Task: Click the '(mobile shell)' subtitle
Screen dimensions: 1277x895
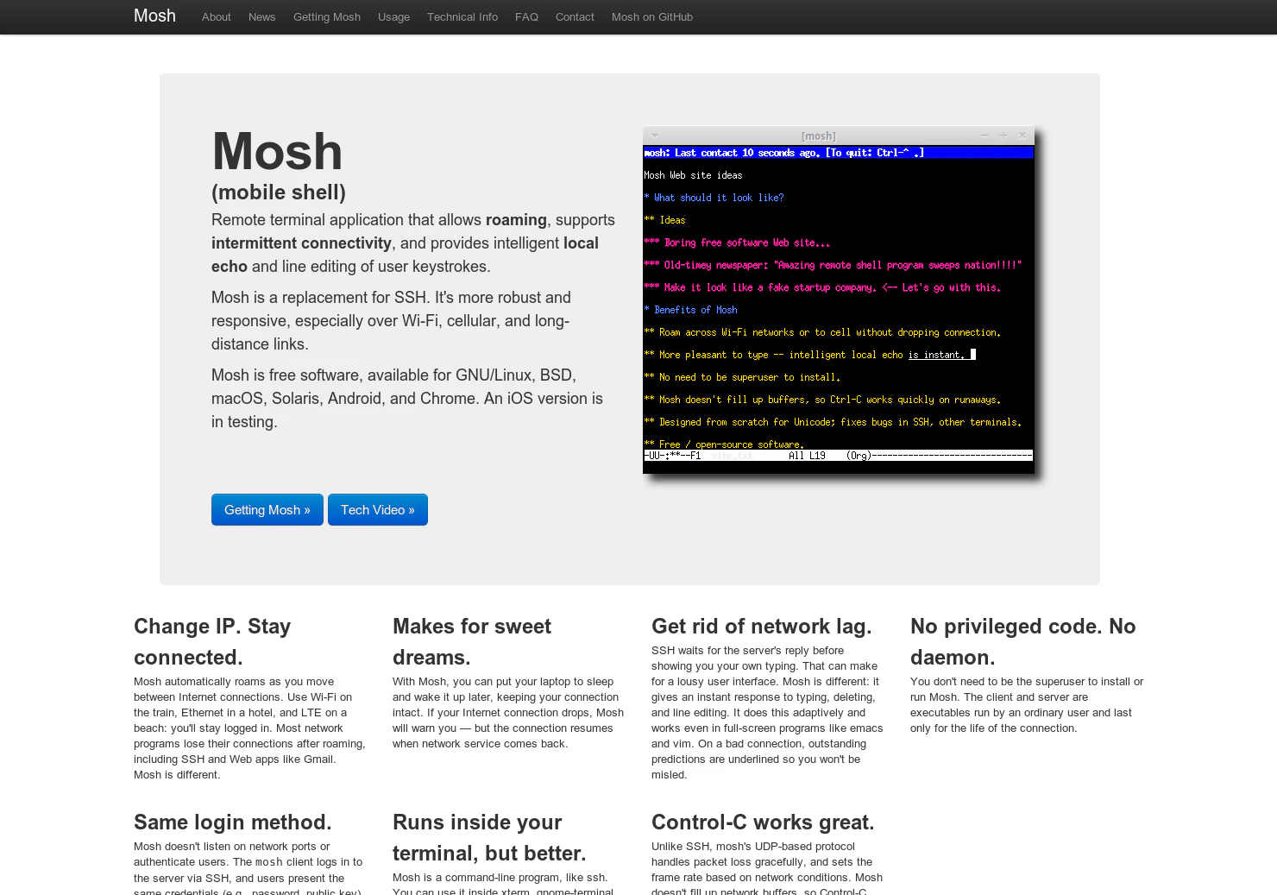Action: click(278, 192)
